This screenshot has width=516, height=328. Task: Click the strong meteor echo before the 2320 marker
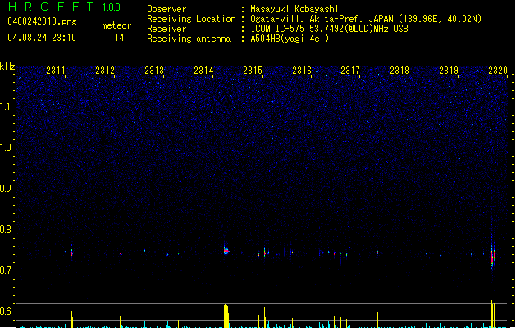[x=493, y=255]
